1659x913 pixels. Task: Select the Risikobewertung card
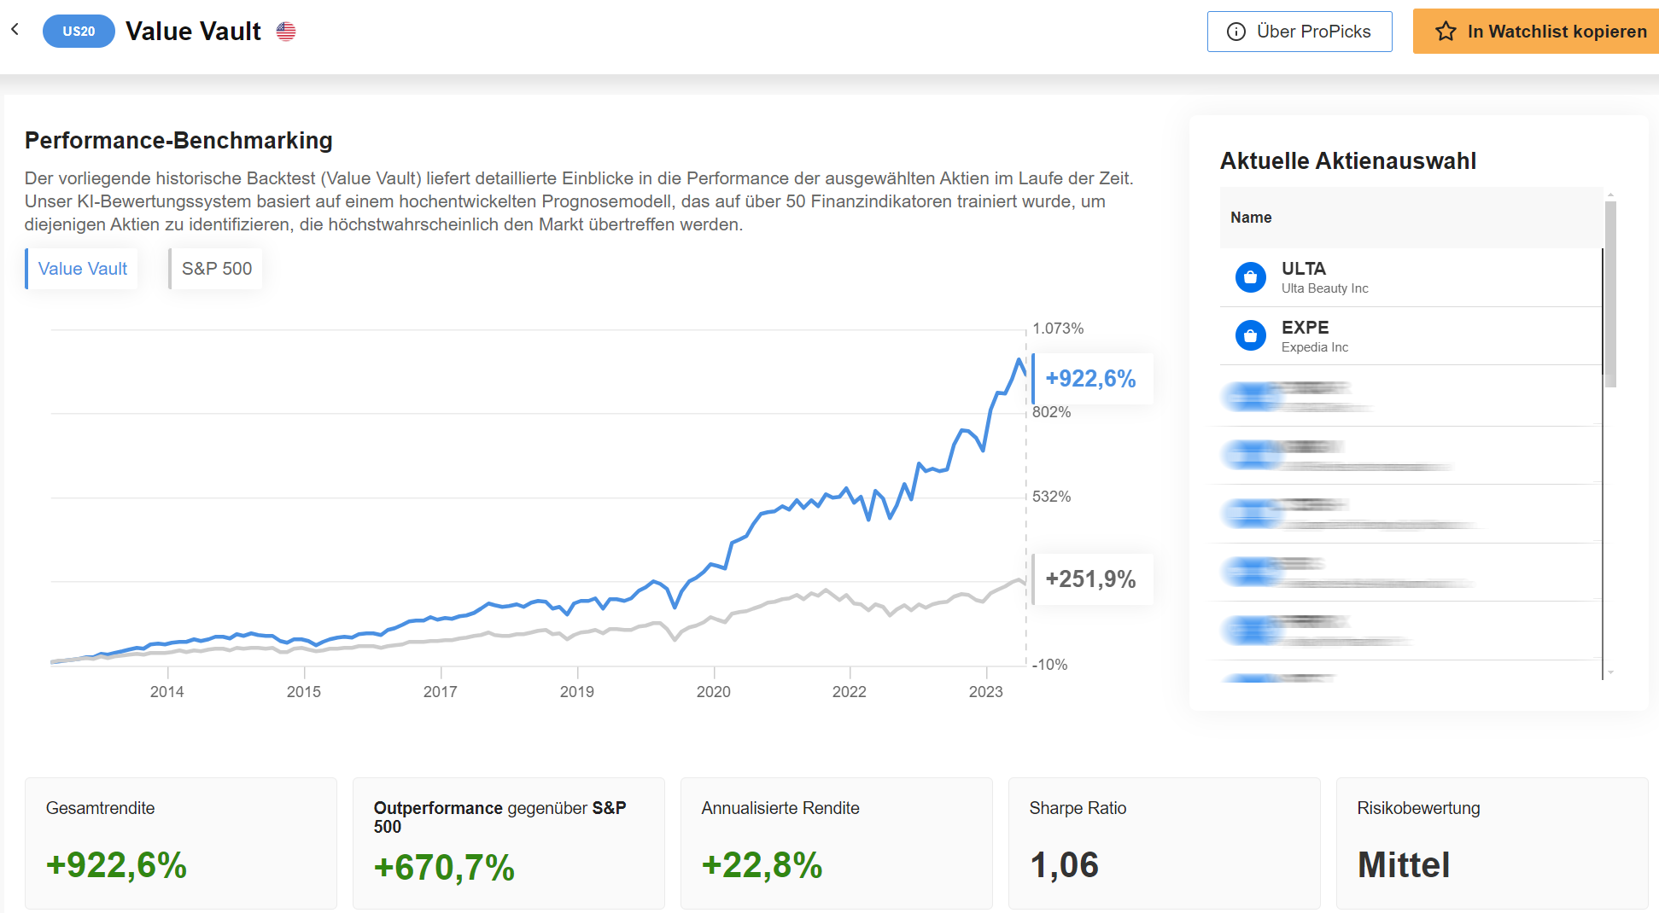click(1493, 843)
